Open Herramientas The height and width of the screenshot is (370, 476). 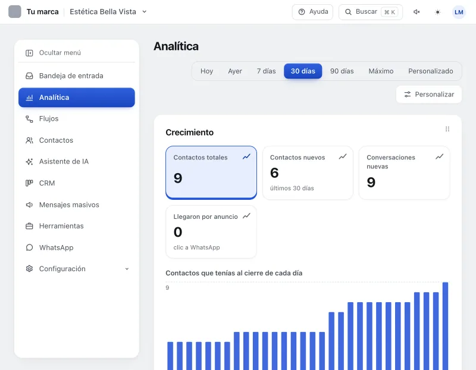(77, 226)
